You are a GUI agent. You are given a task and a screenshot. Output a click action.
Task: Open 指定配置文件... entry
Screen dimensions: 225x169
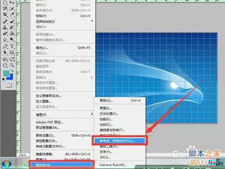(63, 141)
